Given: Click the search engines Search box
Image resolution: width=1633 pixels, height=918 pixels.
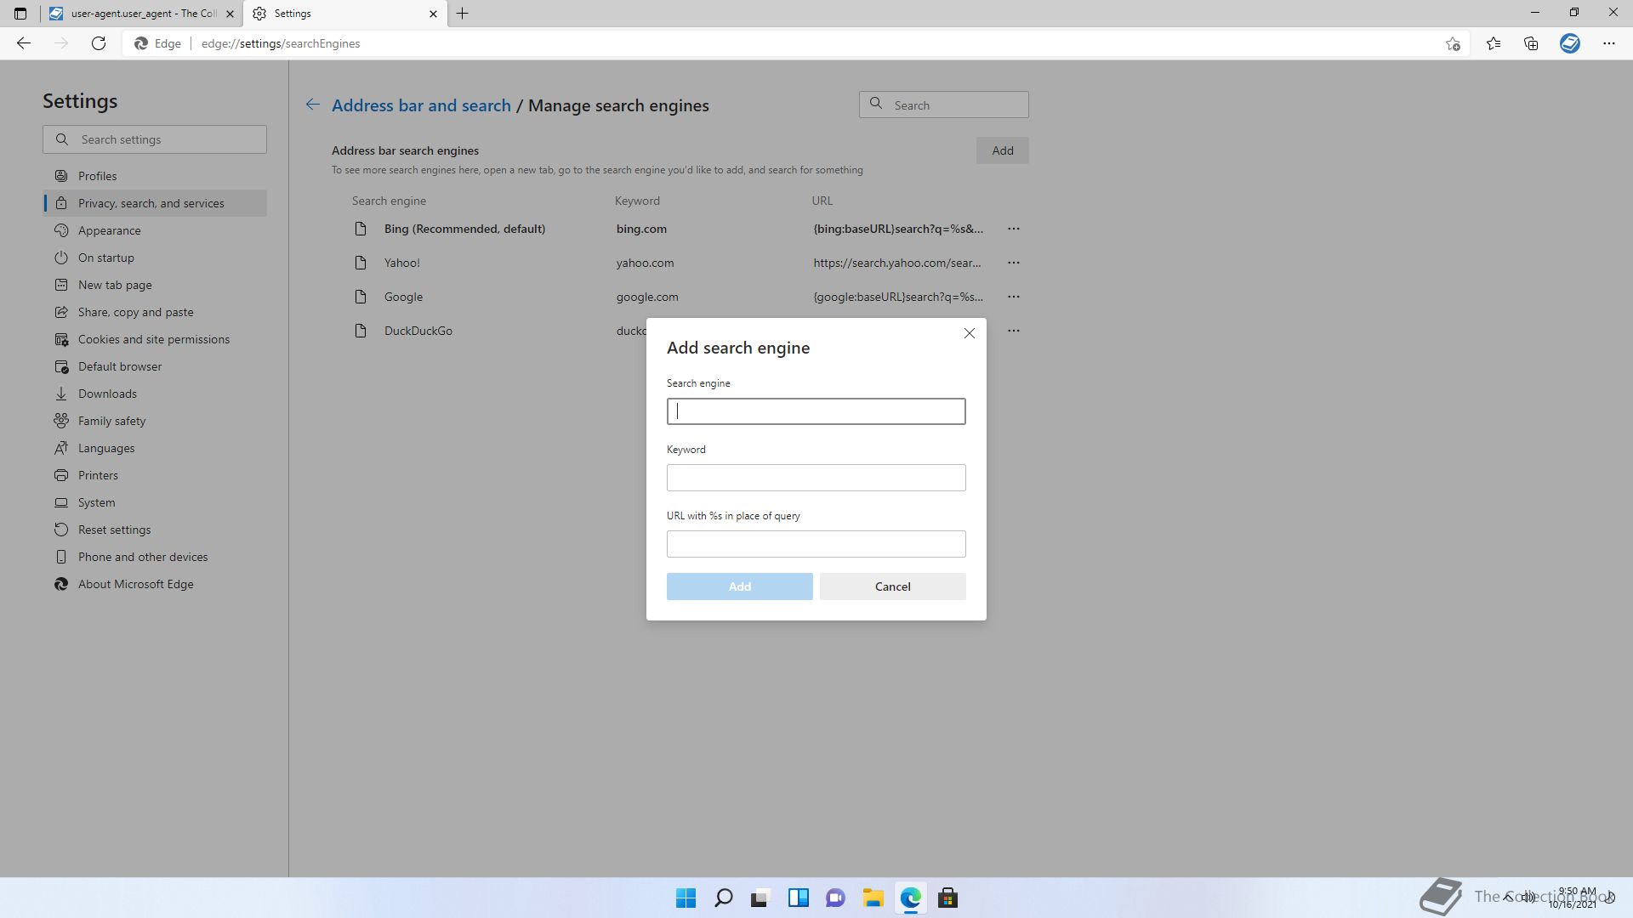Looking at the screenshot, I should point(944,105).
